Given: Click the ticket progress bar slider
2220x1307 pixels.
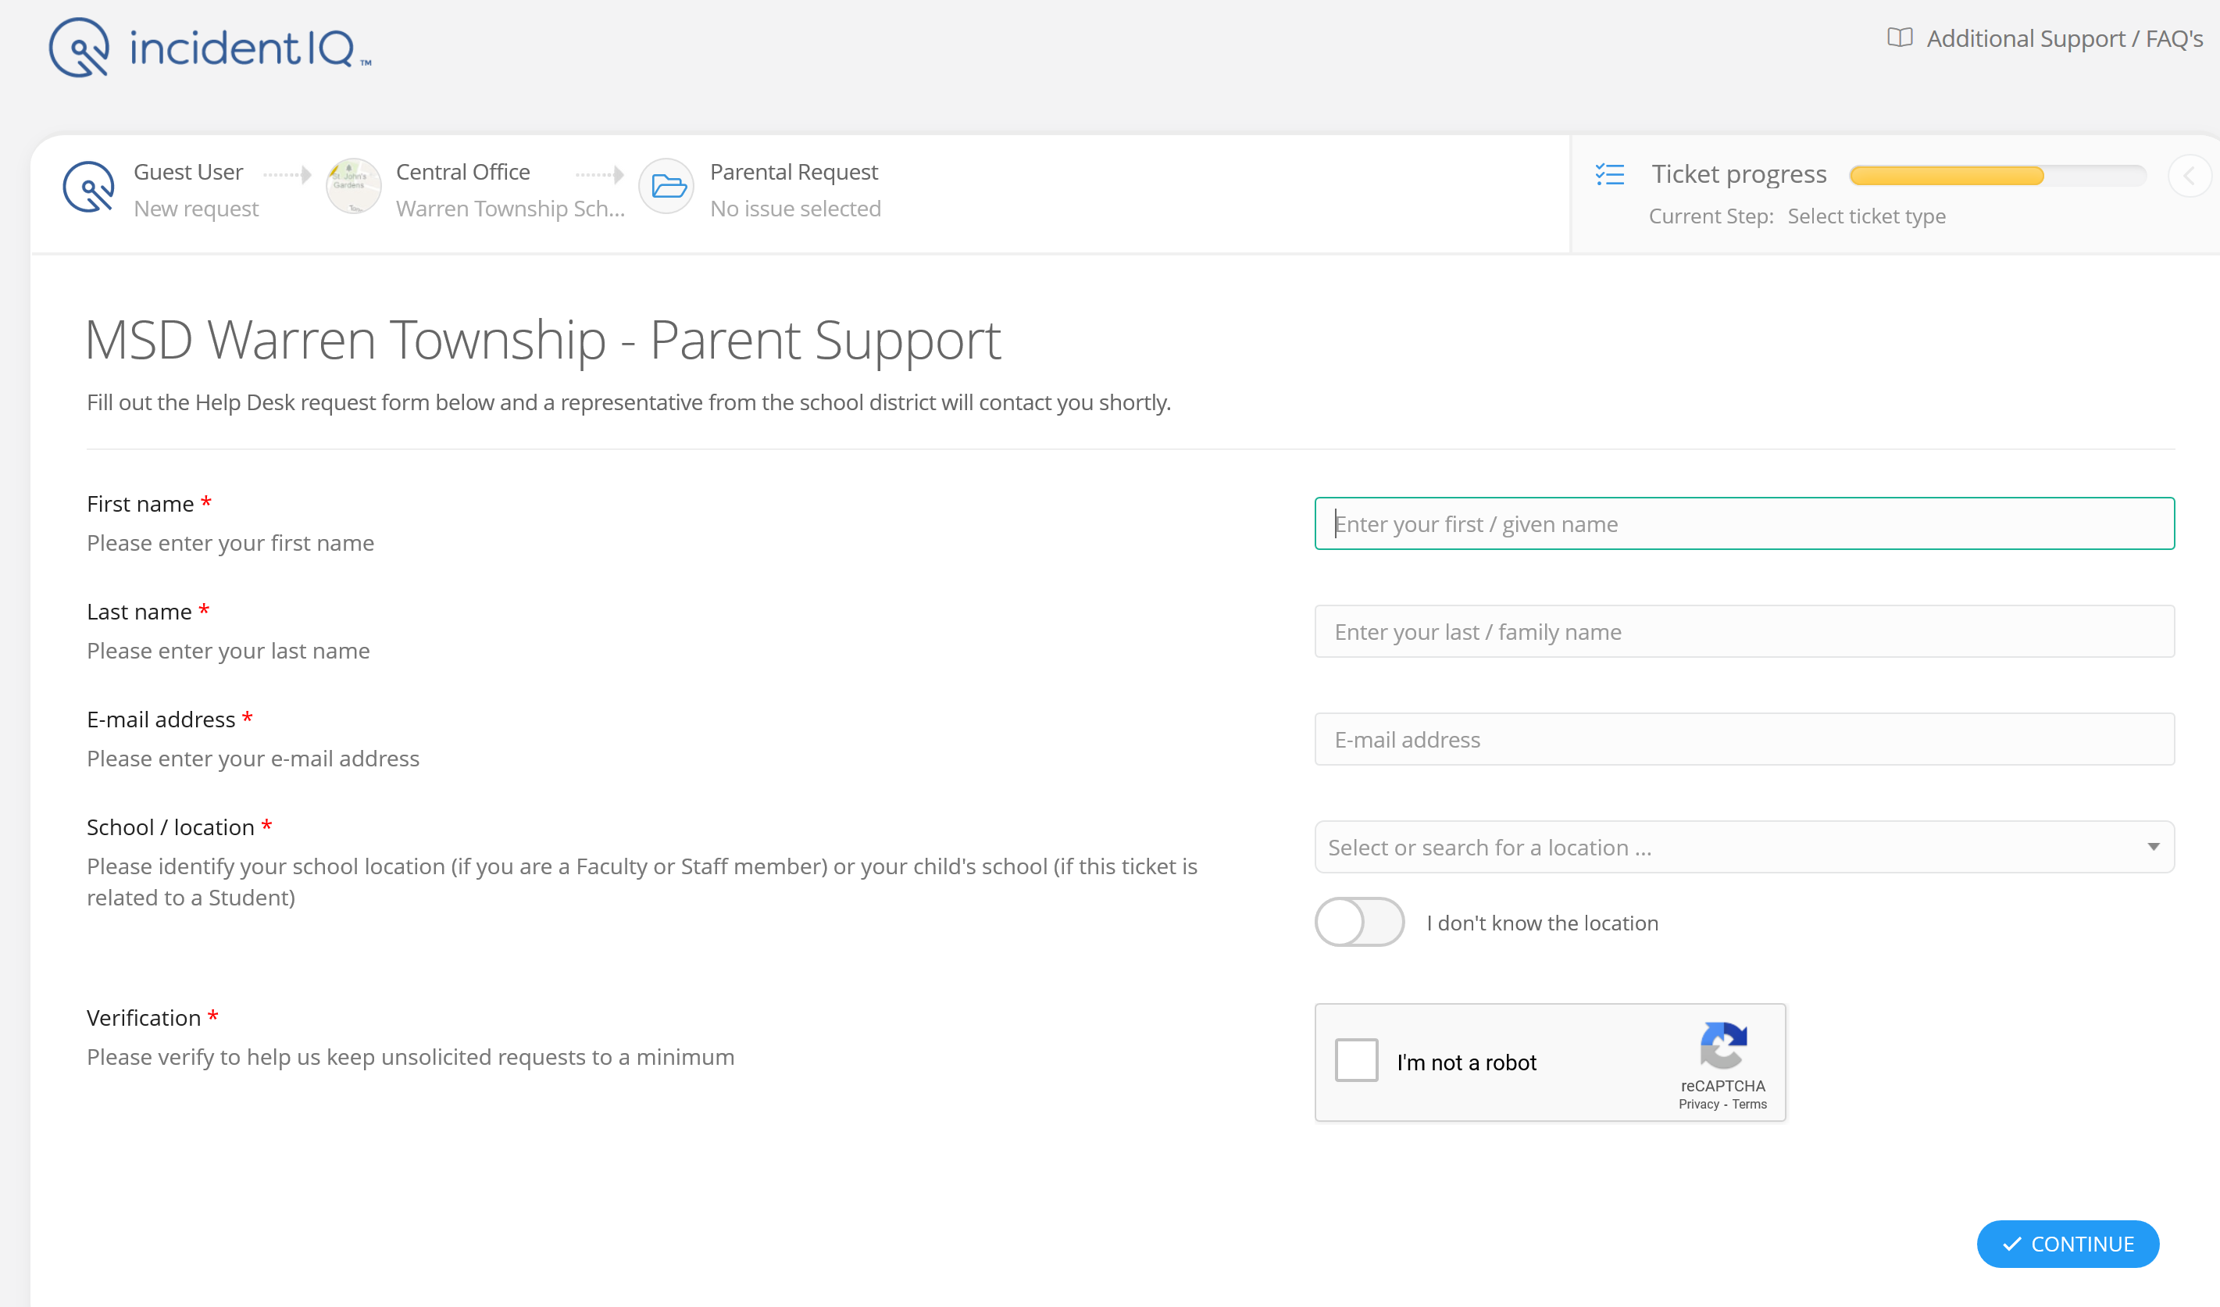Looking at the screenshot, I should point(1999,173).
